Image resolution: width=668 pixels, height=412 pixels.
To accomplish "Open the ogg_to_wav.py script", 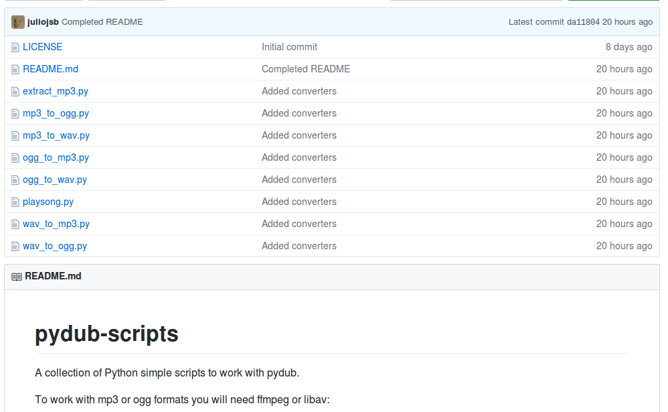I will (x=55, y=180).
